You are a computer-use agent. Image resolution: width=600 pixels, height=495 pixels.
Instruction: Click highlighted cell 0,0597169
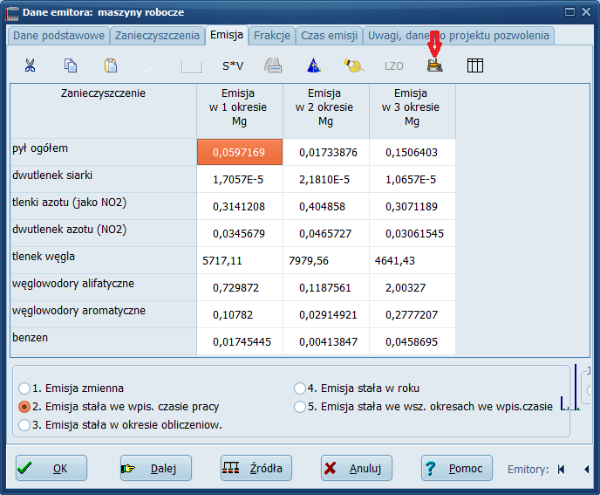click(240, 152)
